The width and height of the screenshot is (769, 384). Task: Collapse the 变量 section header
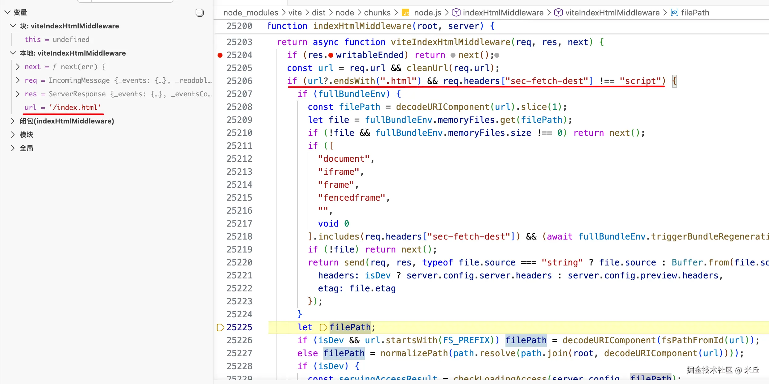click(x=7, y=12)
